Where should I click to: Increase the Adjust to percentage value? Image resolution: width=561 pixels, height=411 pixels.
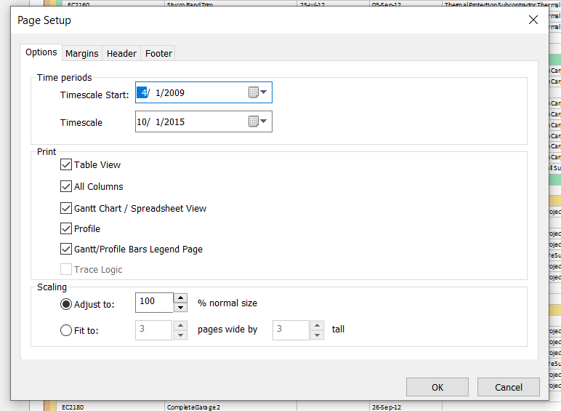[x=181, y=298]
